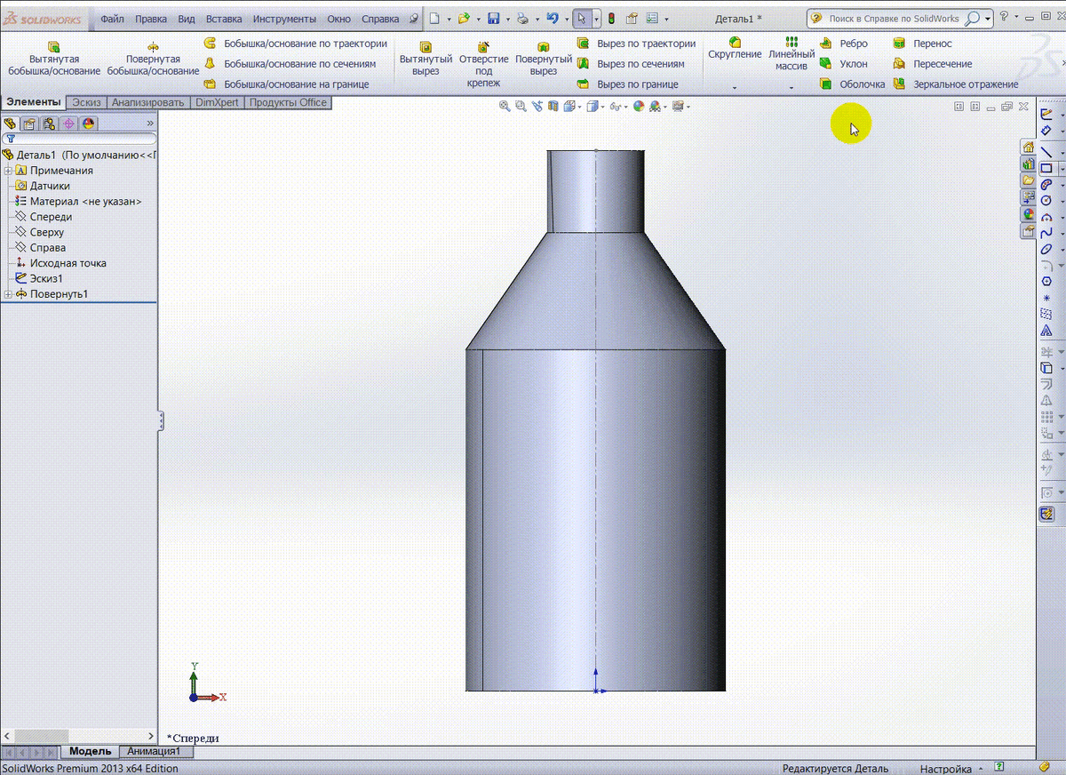Select the Уклон draft tool

[x=844, y=64]
